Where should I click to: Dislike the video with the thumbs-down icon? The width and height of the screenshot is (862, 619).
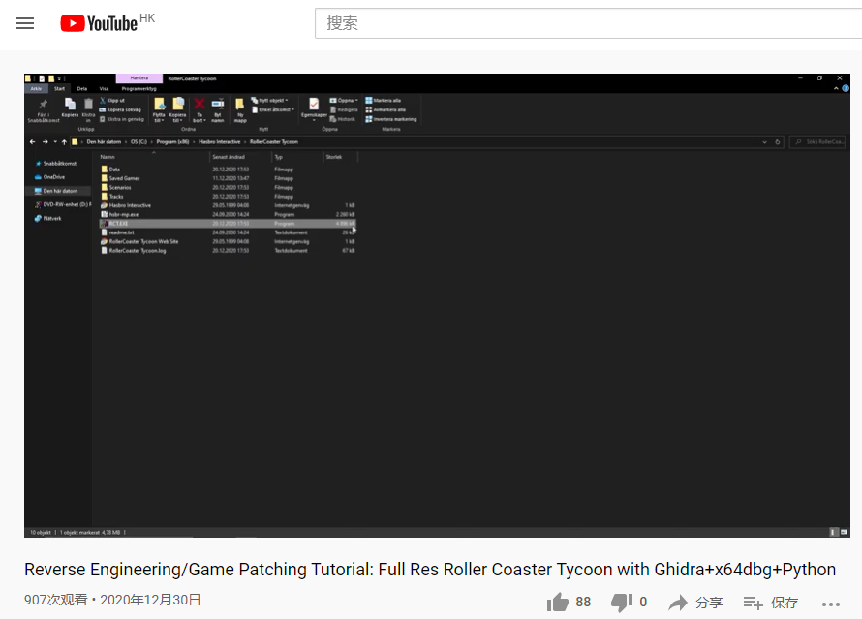tap(622, 603)
